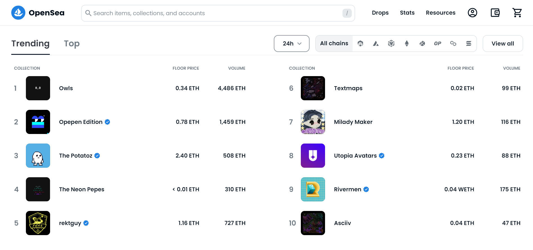Image resolution: width=533 pixels, height=250 pixels.
Task: Click Rivermen floor price 0.04 WETH
Action: tap(459, 189)
